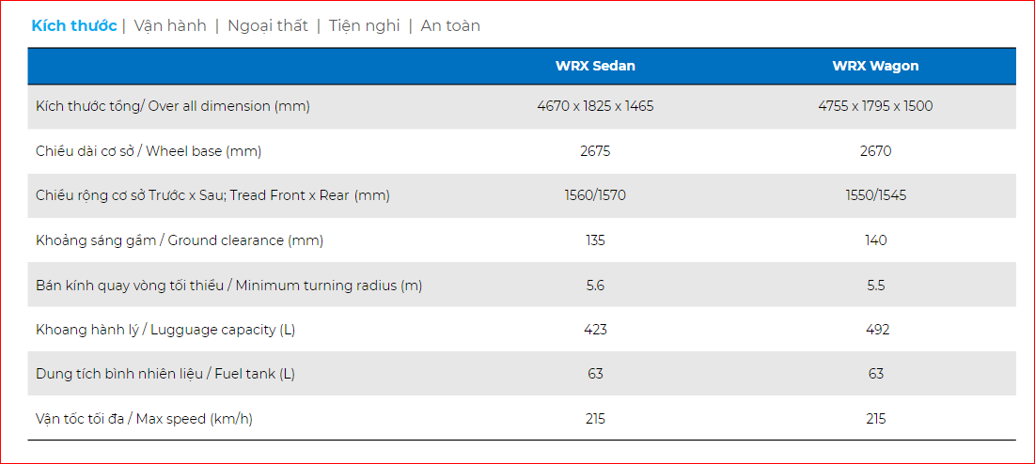This screenshot has height=464, width=1035.
Task: Switch to the Vận hành tab
Action: pos(170,25)
